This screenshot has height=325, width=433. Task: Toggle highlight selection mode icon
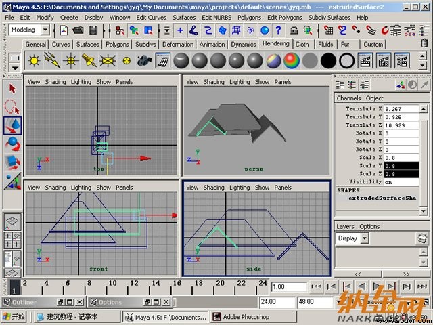308,30
